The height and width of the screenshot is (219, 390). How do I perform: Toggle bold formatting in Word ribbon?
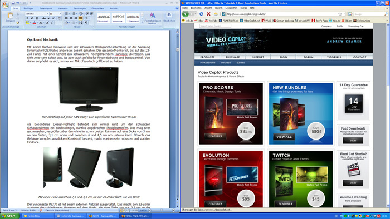(x=27, y=18)
